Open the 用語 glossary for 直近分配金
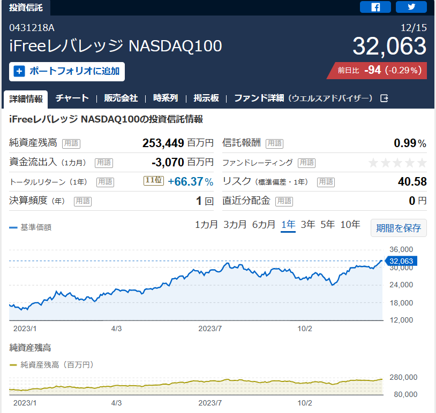 point(284,201)
